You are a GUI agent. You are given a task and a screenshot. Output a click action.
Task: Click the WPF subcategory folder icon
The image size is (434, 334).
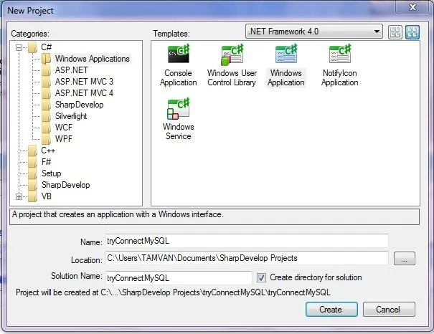coord(46,139)
